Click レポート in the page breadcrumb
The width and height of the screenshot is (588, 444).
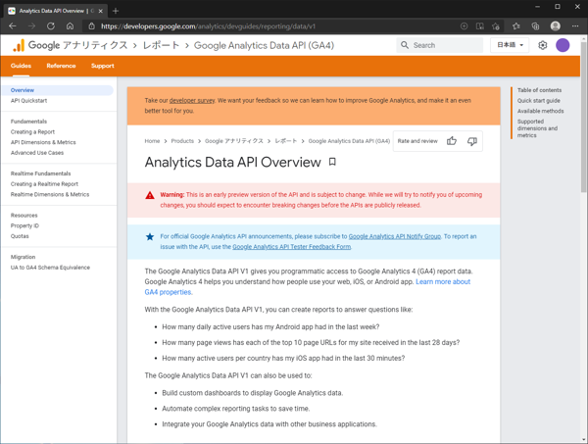coord(286,141)
